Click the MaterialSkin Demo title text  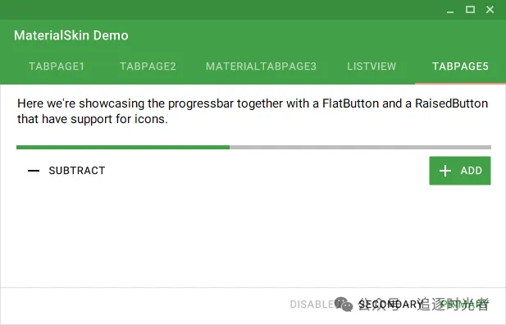pos(71,35)
